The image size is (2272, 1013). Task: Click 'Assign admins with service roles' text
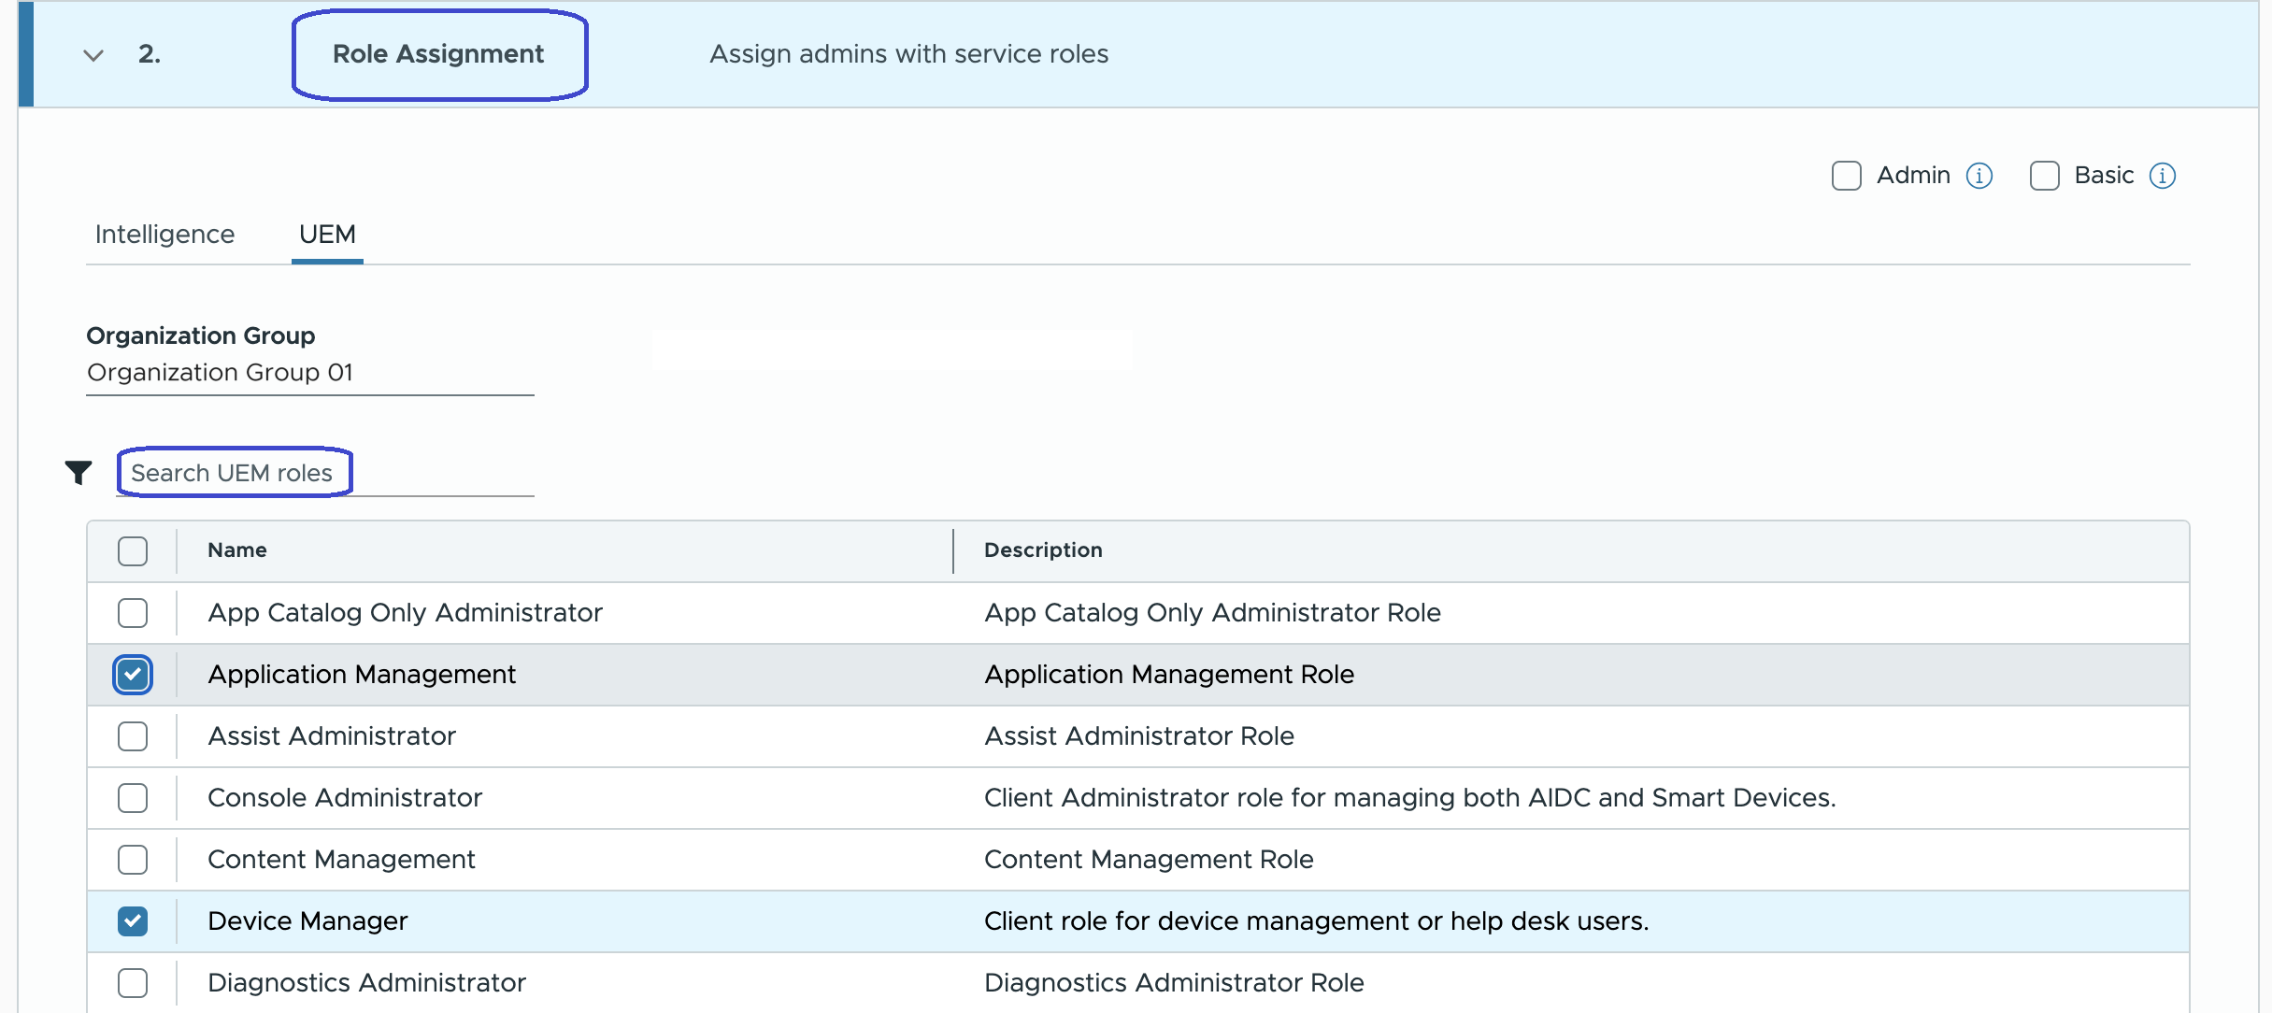pyautogui.click(x=908, y=54)
